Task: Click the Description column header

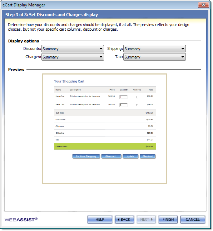Action: (x=75, y=90)
